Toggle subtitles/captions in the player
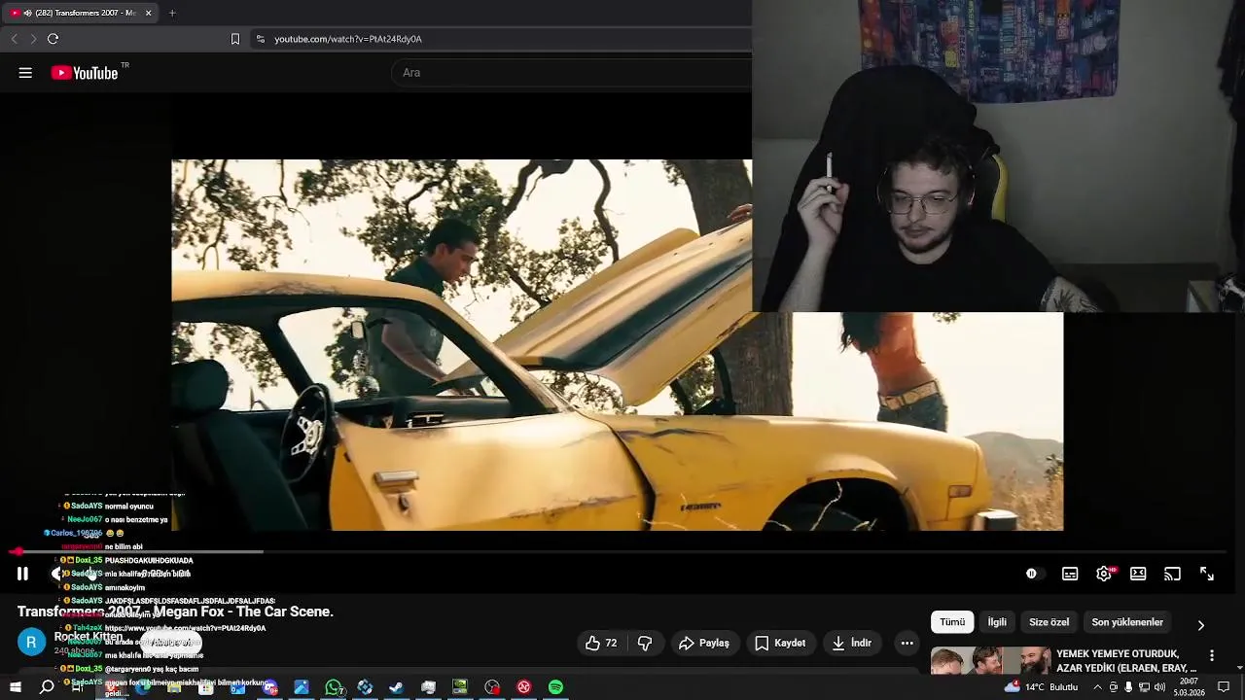The image size is (1245, 700). [x=1070, y=574]
